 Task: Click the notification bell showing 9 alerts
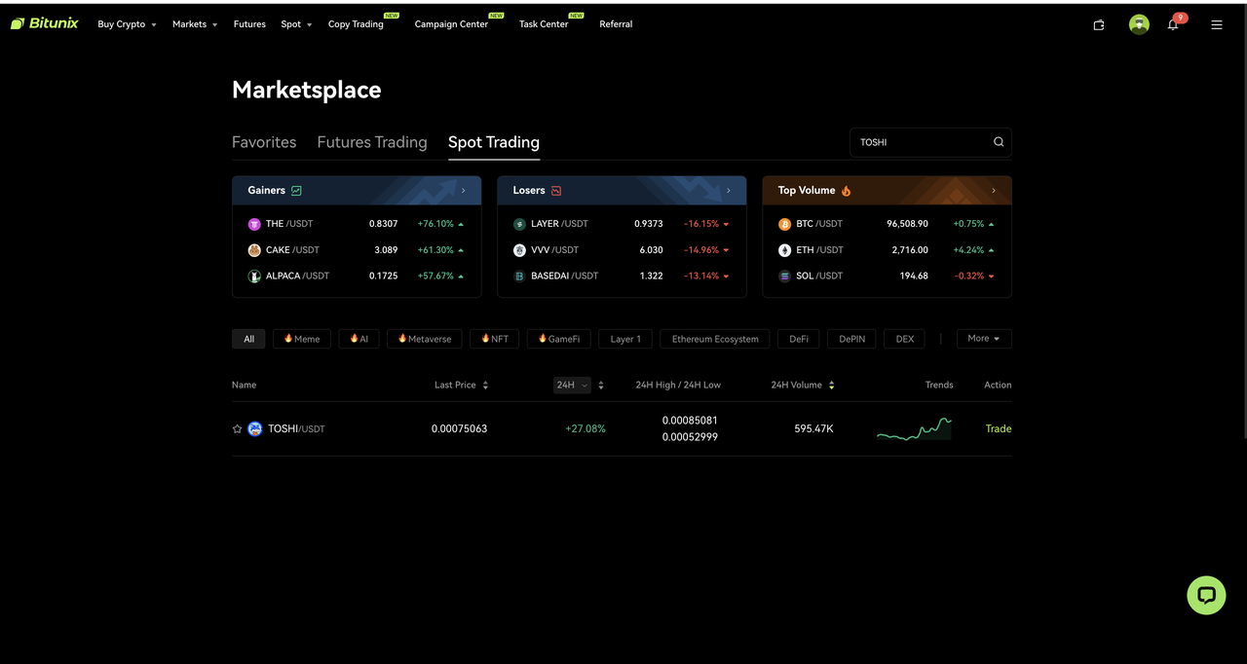(x=1173, y=25)
